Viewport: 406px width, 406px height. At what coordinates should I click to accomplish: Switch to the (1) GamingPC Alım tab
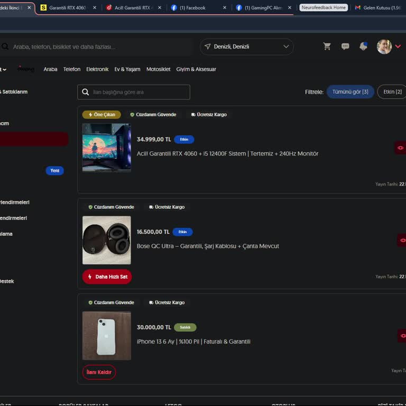pos(263,8)
